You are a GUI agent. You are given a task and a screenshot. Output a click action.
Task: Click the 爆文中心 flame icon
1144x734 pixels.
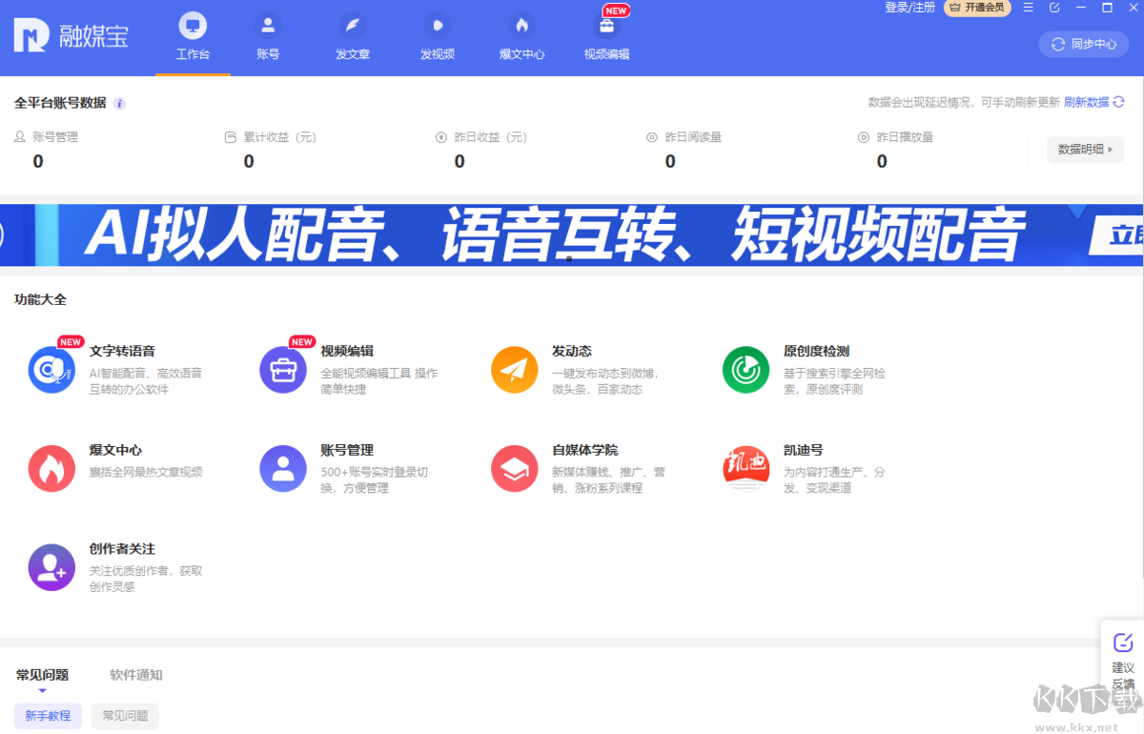coord(51,468)
